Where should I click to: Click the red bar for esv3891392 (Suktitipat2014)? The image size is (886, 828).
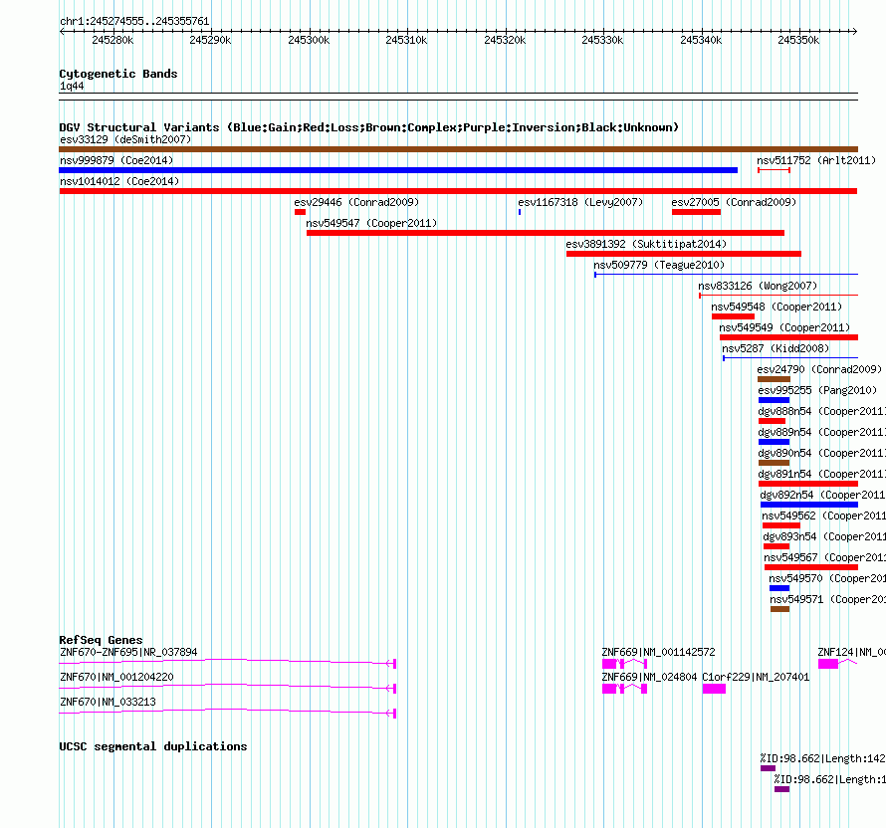point(684,254)
